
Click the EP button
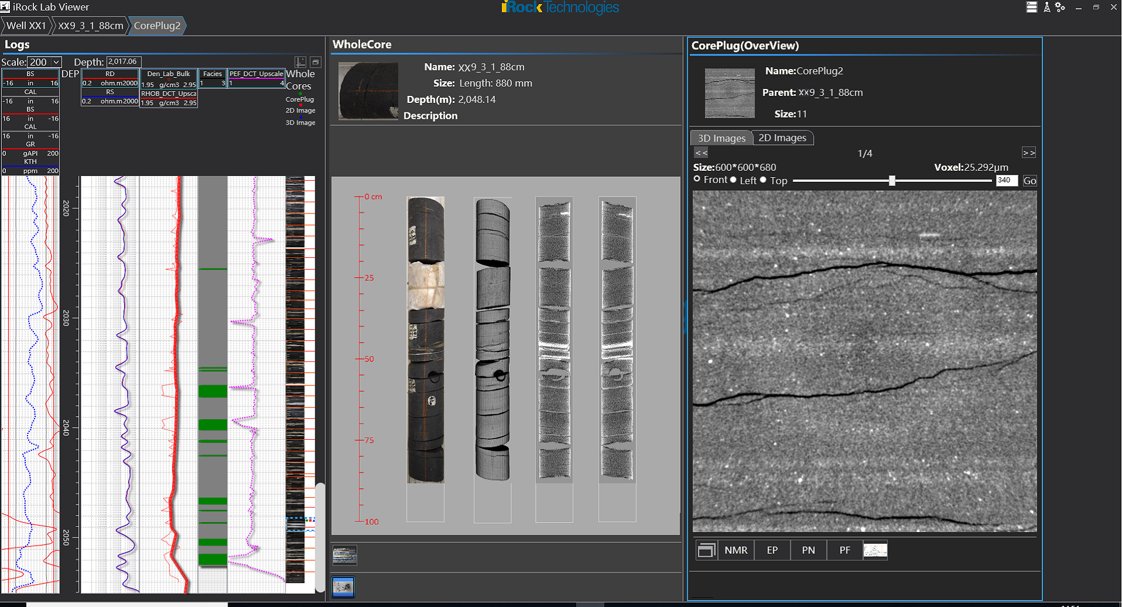[772, 550]
